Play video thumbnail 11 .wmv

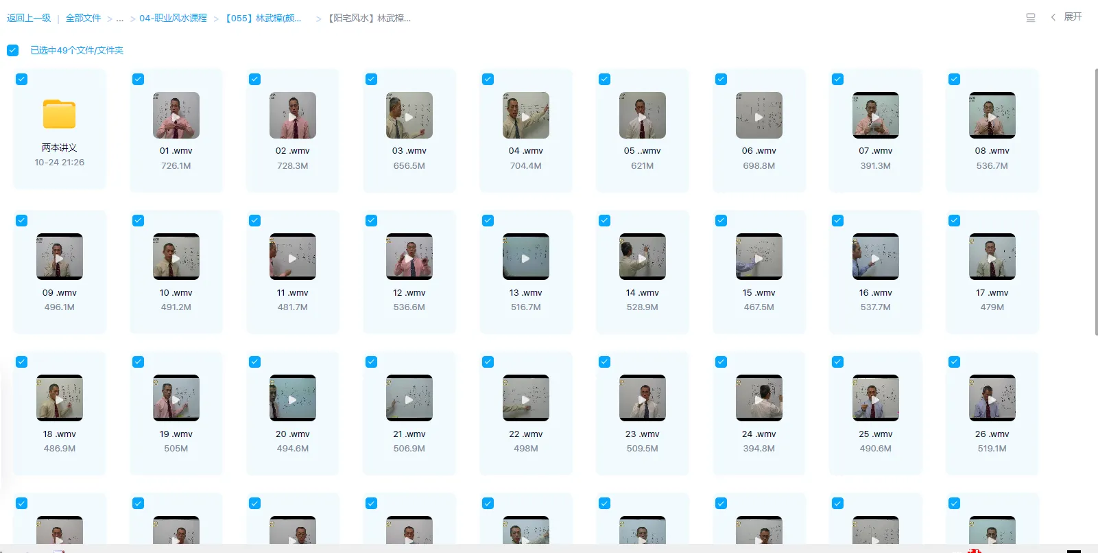(x=293, y=257)
